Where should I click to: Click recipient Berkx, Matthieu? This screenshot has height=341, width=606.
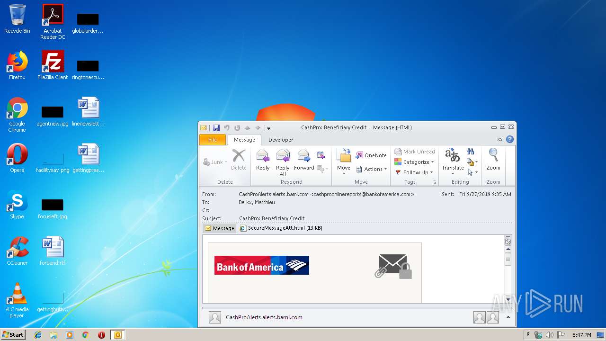coord(257,202)
